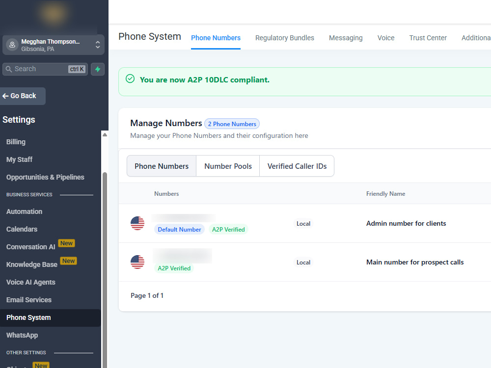491x368 pixels.
Task: Select Phone System in sidebar
Action: (51, 317)
